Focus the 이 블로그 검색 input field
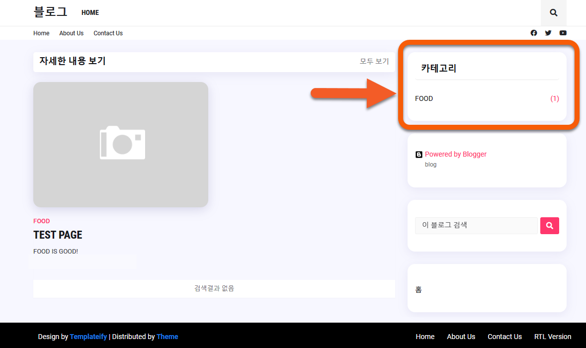The width and height of the screenshot is (586, 348). 476,225
